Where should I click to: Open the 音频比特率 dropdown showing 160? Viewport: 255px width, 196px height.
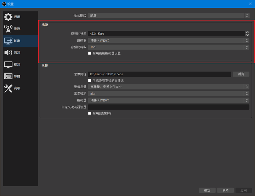[x=169, y=47]
